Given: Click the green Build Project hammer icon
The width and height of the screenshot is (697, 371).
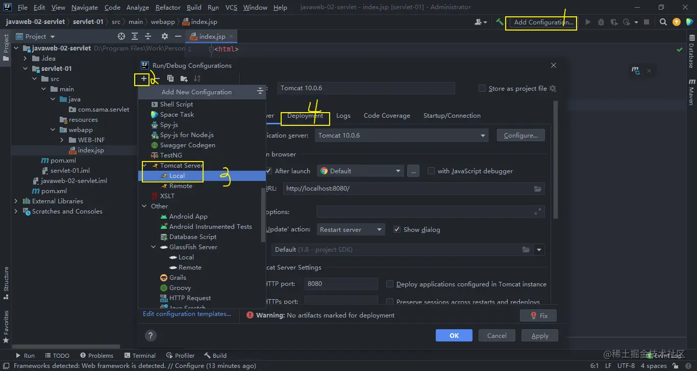Looking at the screenshot, I should (500, 22).
